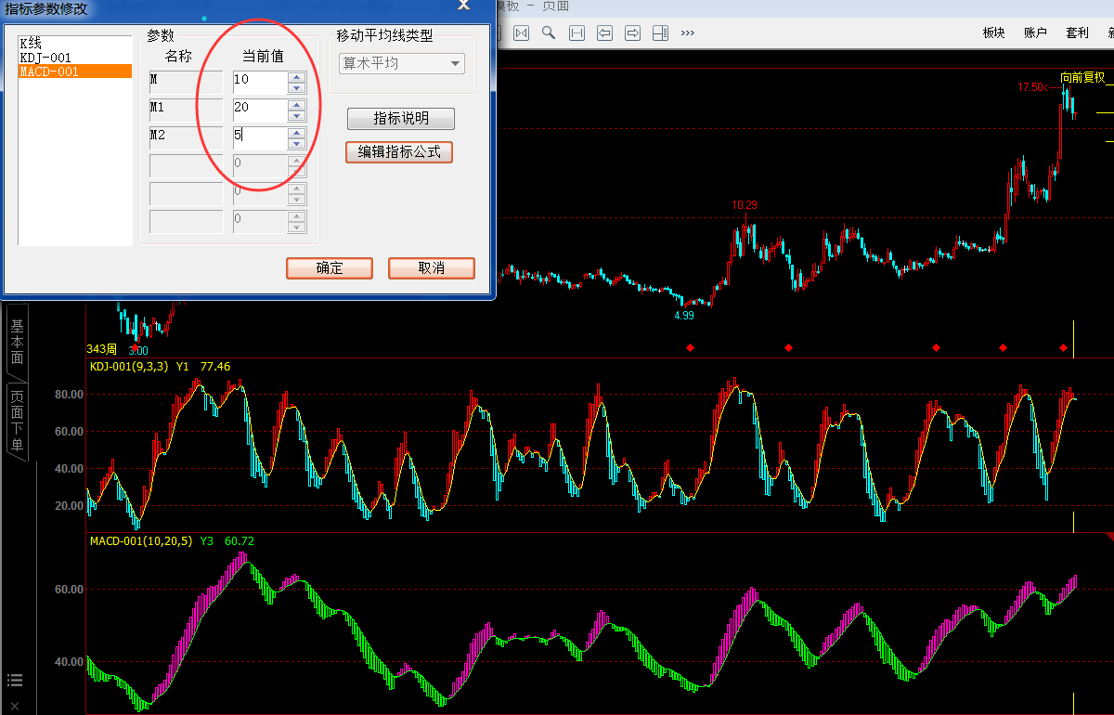Click the red diamond marker under the 10.29 label
The width and height of the screenshot is (1114, 715).
click(788, 347)
